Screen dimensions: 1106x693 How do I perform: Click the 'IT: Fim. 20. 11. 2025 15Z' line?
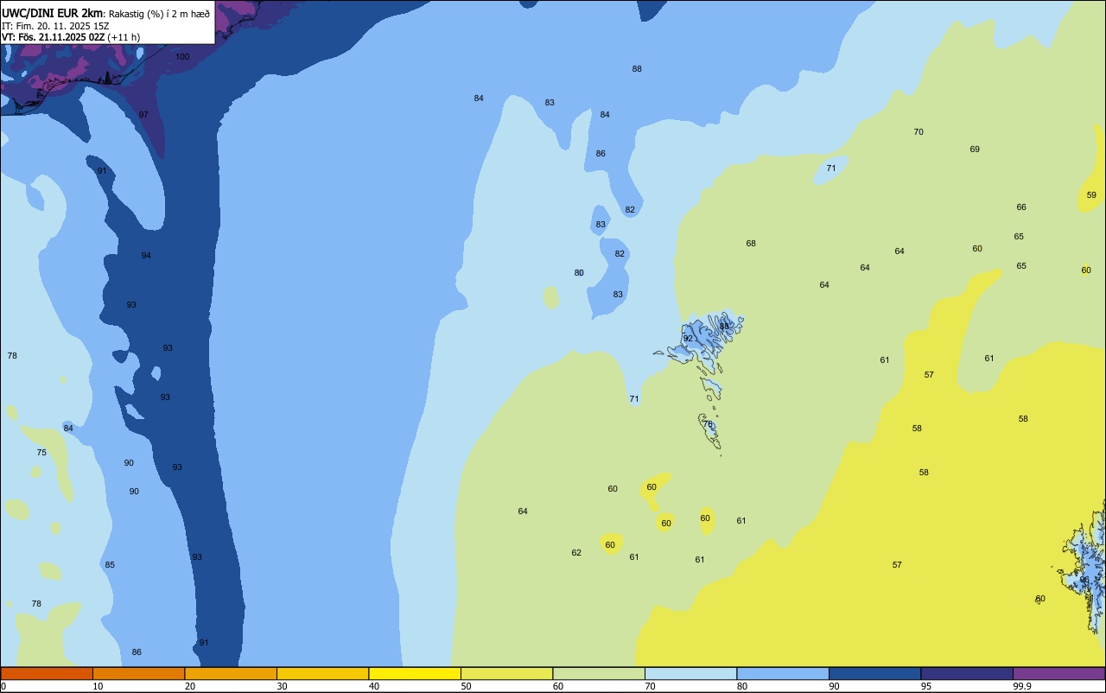[54, 26]
